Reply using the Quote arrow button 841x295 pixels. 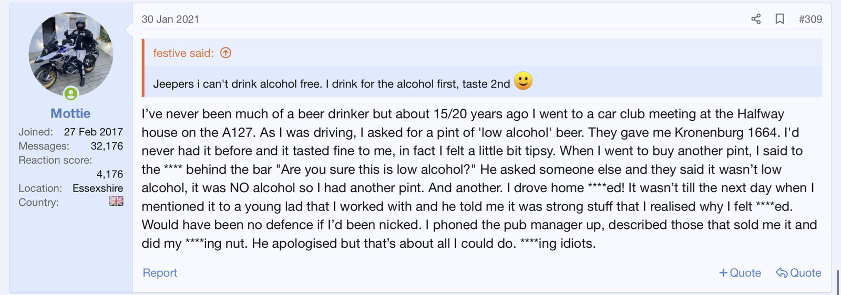pos(798,273)
